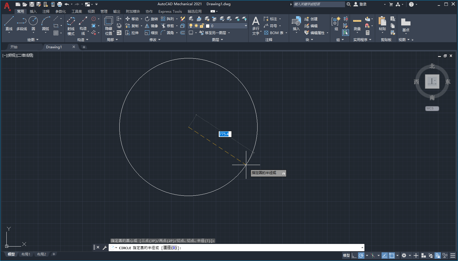Click the 隐藏位置 hide situation tool
The height and width of the screenshot is (261, 458).
[x=109, y=26]
